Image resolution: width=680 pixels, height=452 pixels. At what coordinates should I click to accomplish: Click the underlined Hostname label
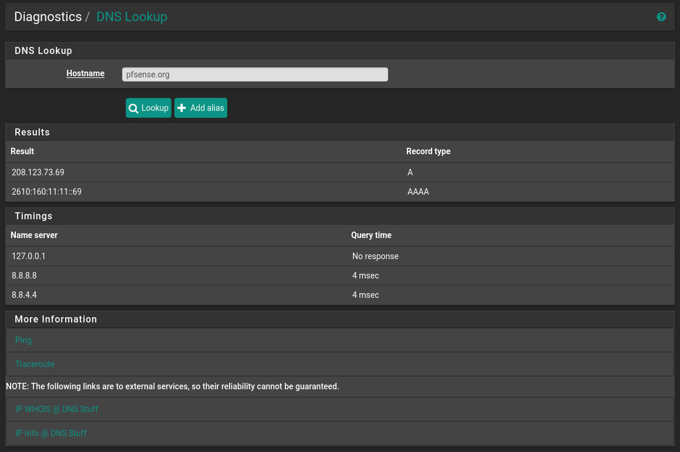(85, 73)
